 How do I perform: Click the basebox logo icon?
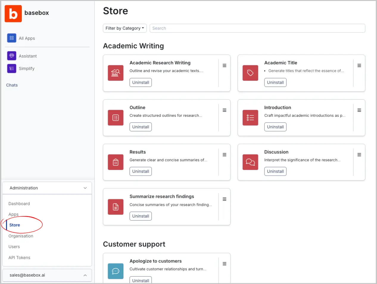[13, 14]
